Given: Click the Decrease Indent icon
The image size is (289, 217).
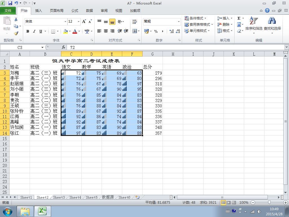Looking at the screenshot, I should 120,31.
